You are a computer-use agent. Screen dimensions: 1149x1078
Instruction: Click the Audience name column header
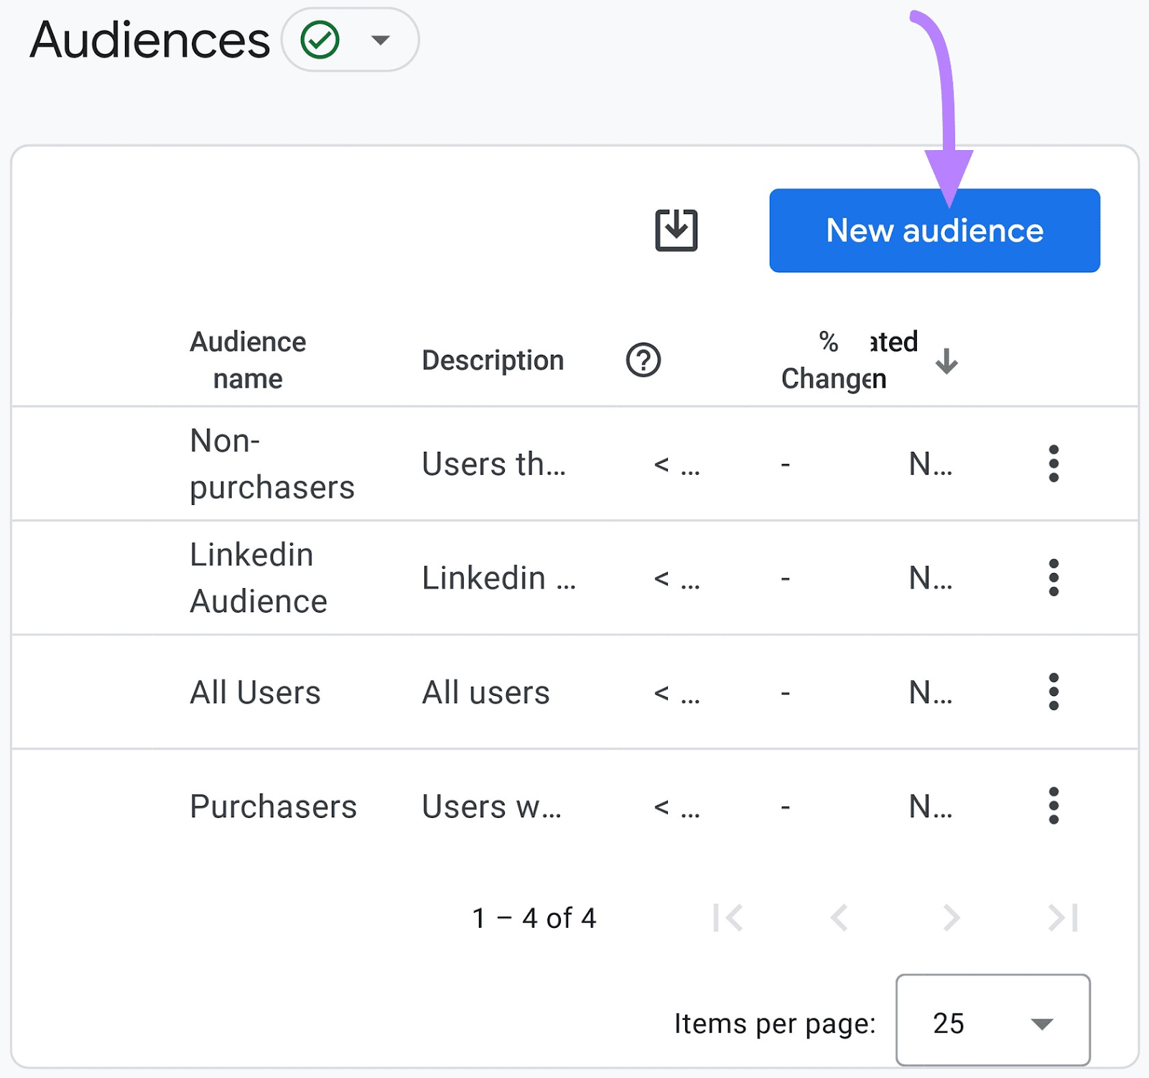(x=248, y=360)
